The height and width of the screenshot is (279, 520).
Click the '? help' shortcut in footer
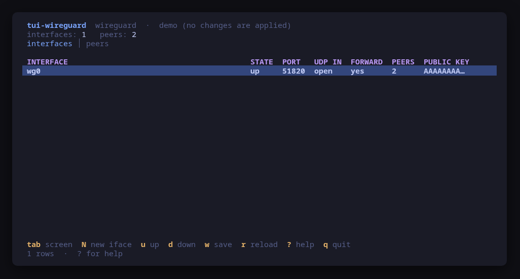coord(301,245)
